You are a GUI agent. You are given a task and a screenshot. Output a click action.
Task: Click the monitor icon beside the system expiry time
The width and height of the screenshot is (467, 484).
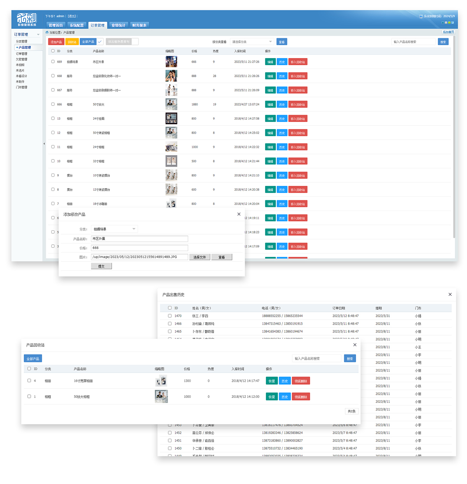pyautogui.click(x=421, y=16)
